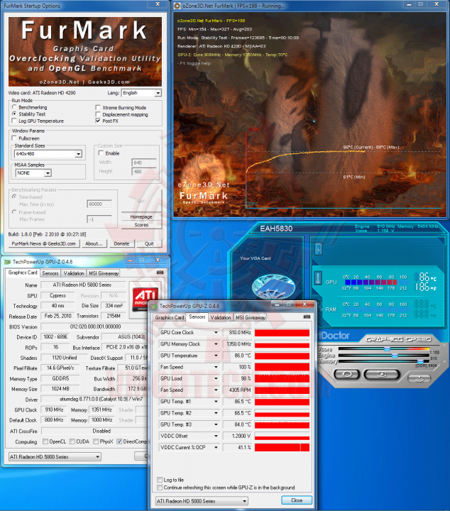Click the SmartDoctor bottom-right joystick-shaped button
Viewport: 450px width, 511px height.
[x=419, y=378]
